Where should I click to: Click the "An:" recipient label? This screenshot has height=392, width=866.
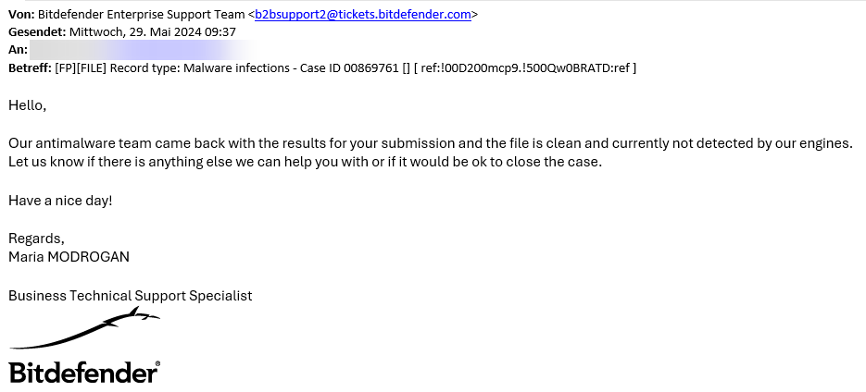18,50
